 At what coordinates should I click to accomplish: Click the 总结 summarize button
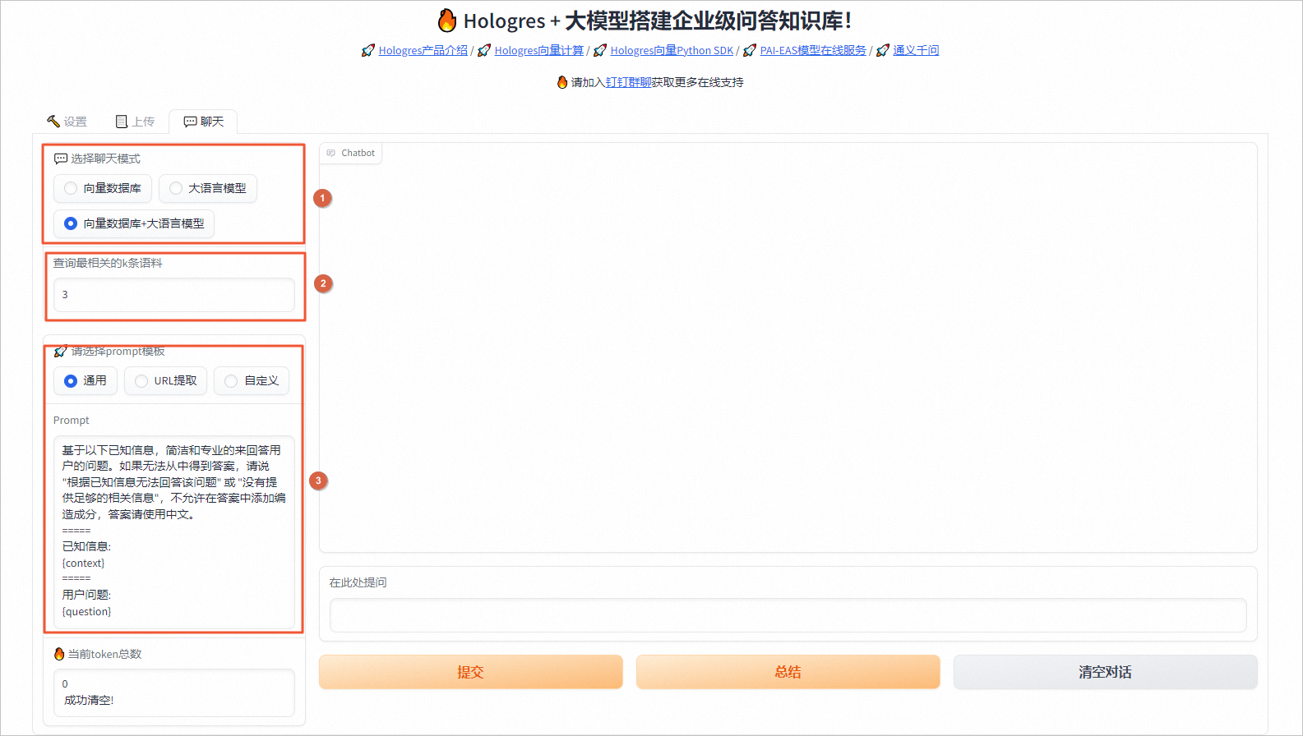click(788, 672)
